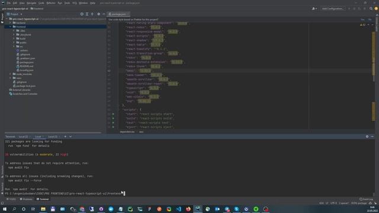Image resolution: width=379 pixels, height=213 pixels.
Task: Select Scratches and Consoles node
Action: point(25,93)
